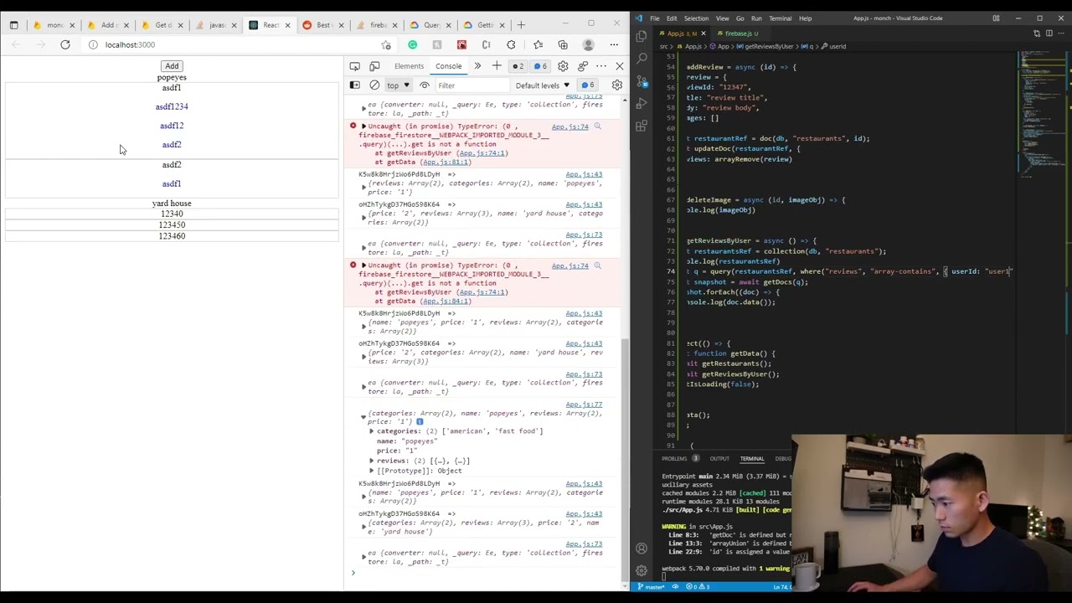Close the DevTools panel
1072x603 pixels.
coord(620,66)
